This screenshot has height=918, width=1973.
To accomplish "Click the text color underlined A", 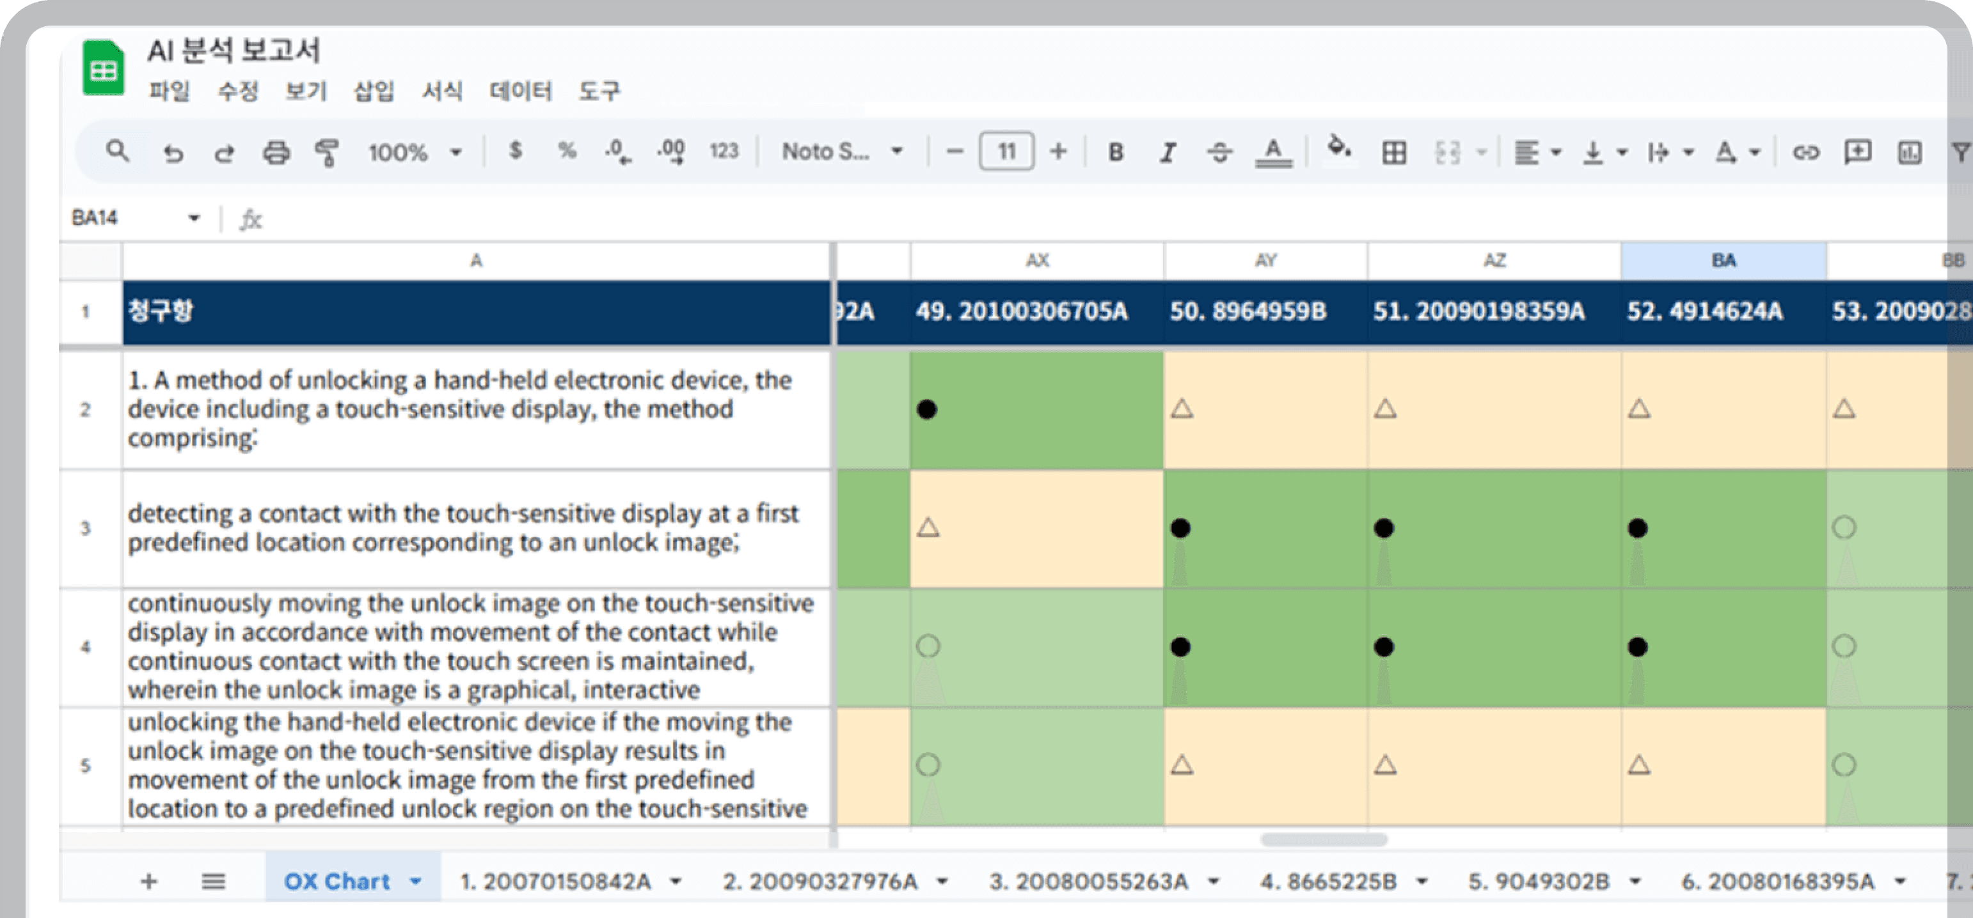I will pos(1273,152).
